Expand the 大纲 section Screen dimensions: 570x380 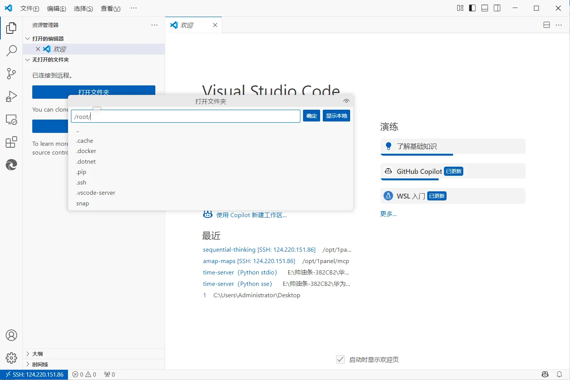pyautogui.click(x=27, y=353)
